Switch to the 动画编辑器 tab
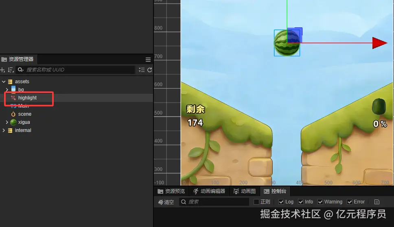Image resolution: width=394 pixels, height=227 pixels. 209,191
